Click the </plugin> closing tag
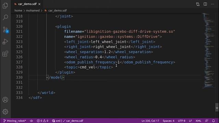Screen dimensions: 219x123 65,72
